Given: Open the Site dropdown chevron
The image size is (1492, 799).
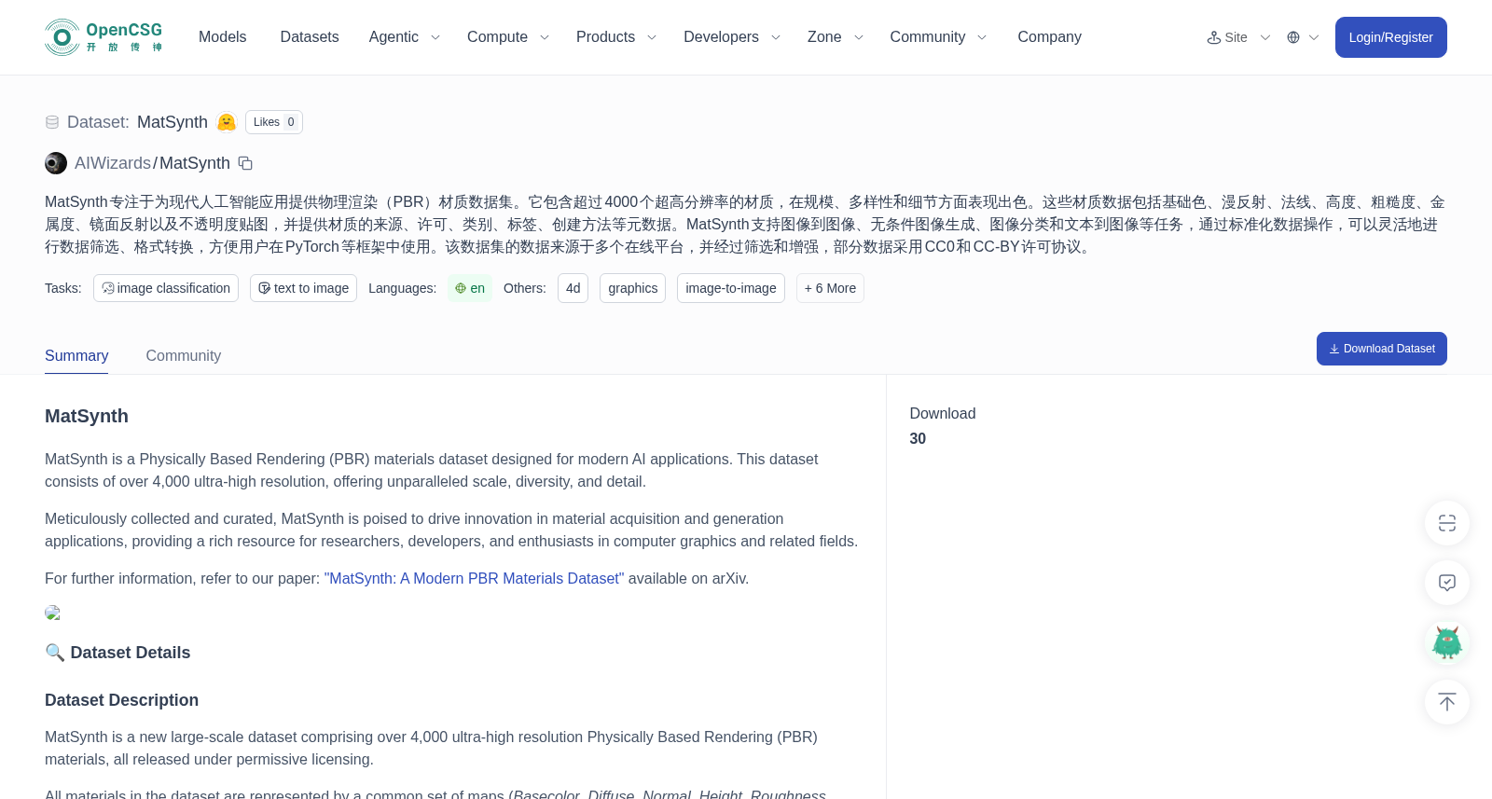Looking at the screenshot, I should pos(1265,37).
